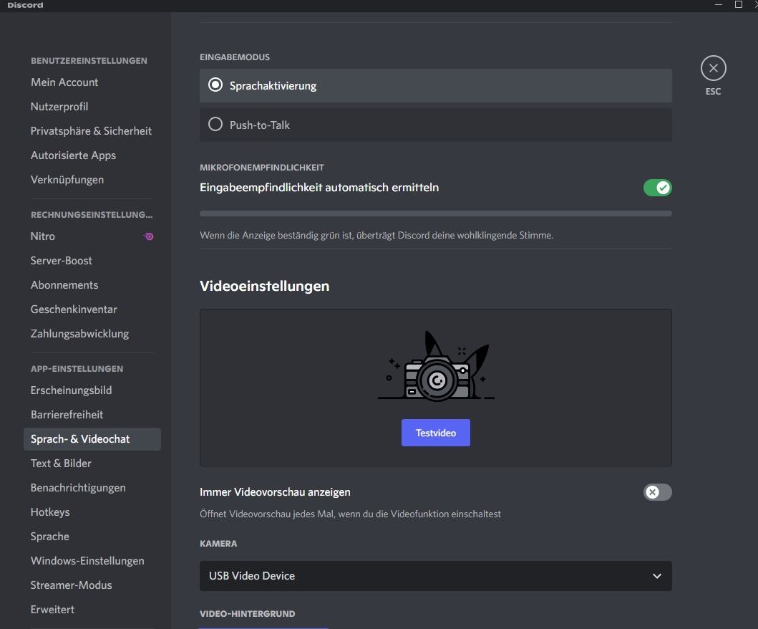Select Sprach- & Videochat sidebar entry
The image size is (758, 629).
[92, 439]
